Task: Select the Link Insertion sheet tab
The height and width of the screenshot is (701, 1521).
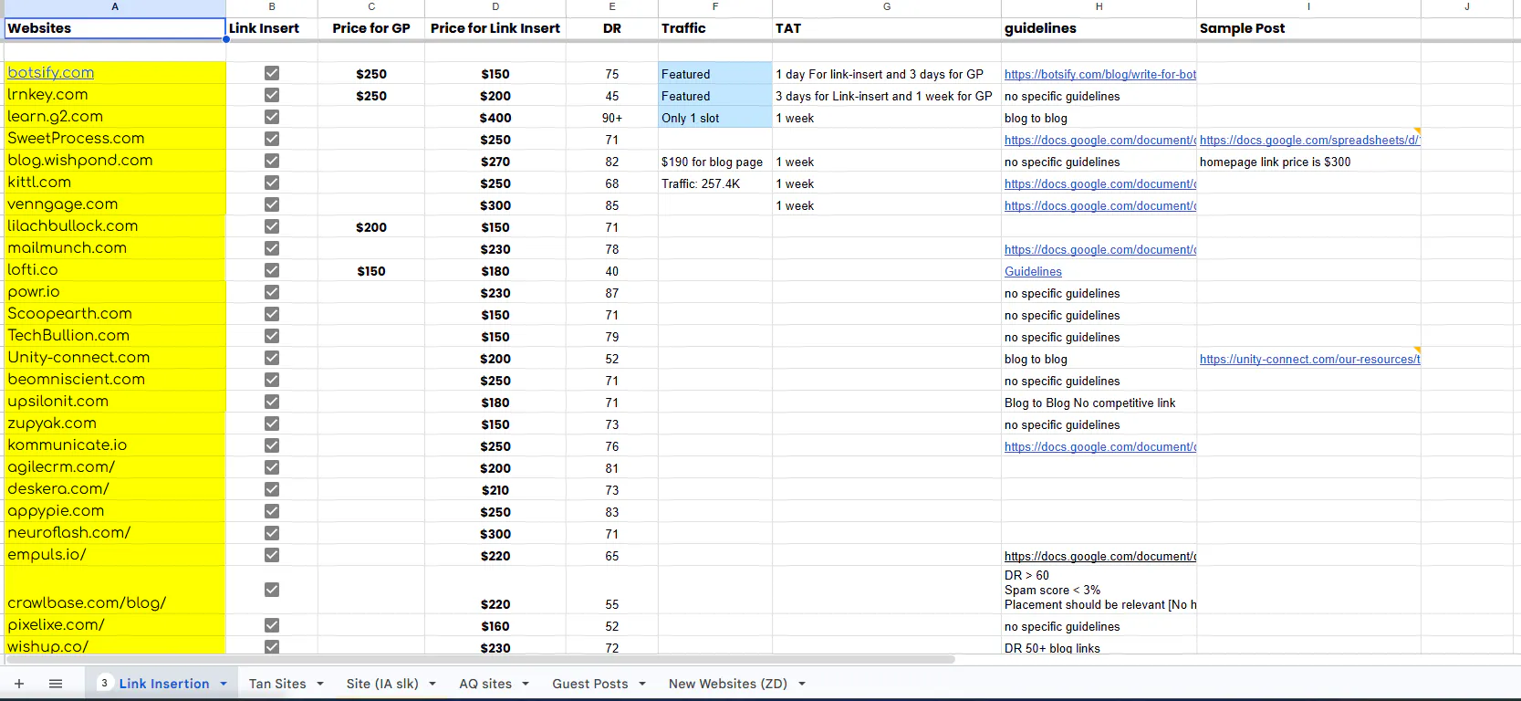Action: pyautogui.click(x=164, y=684)
